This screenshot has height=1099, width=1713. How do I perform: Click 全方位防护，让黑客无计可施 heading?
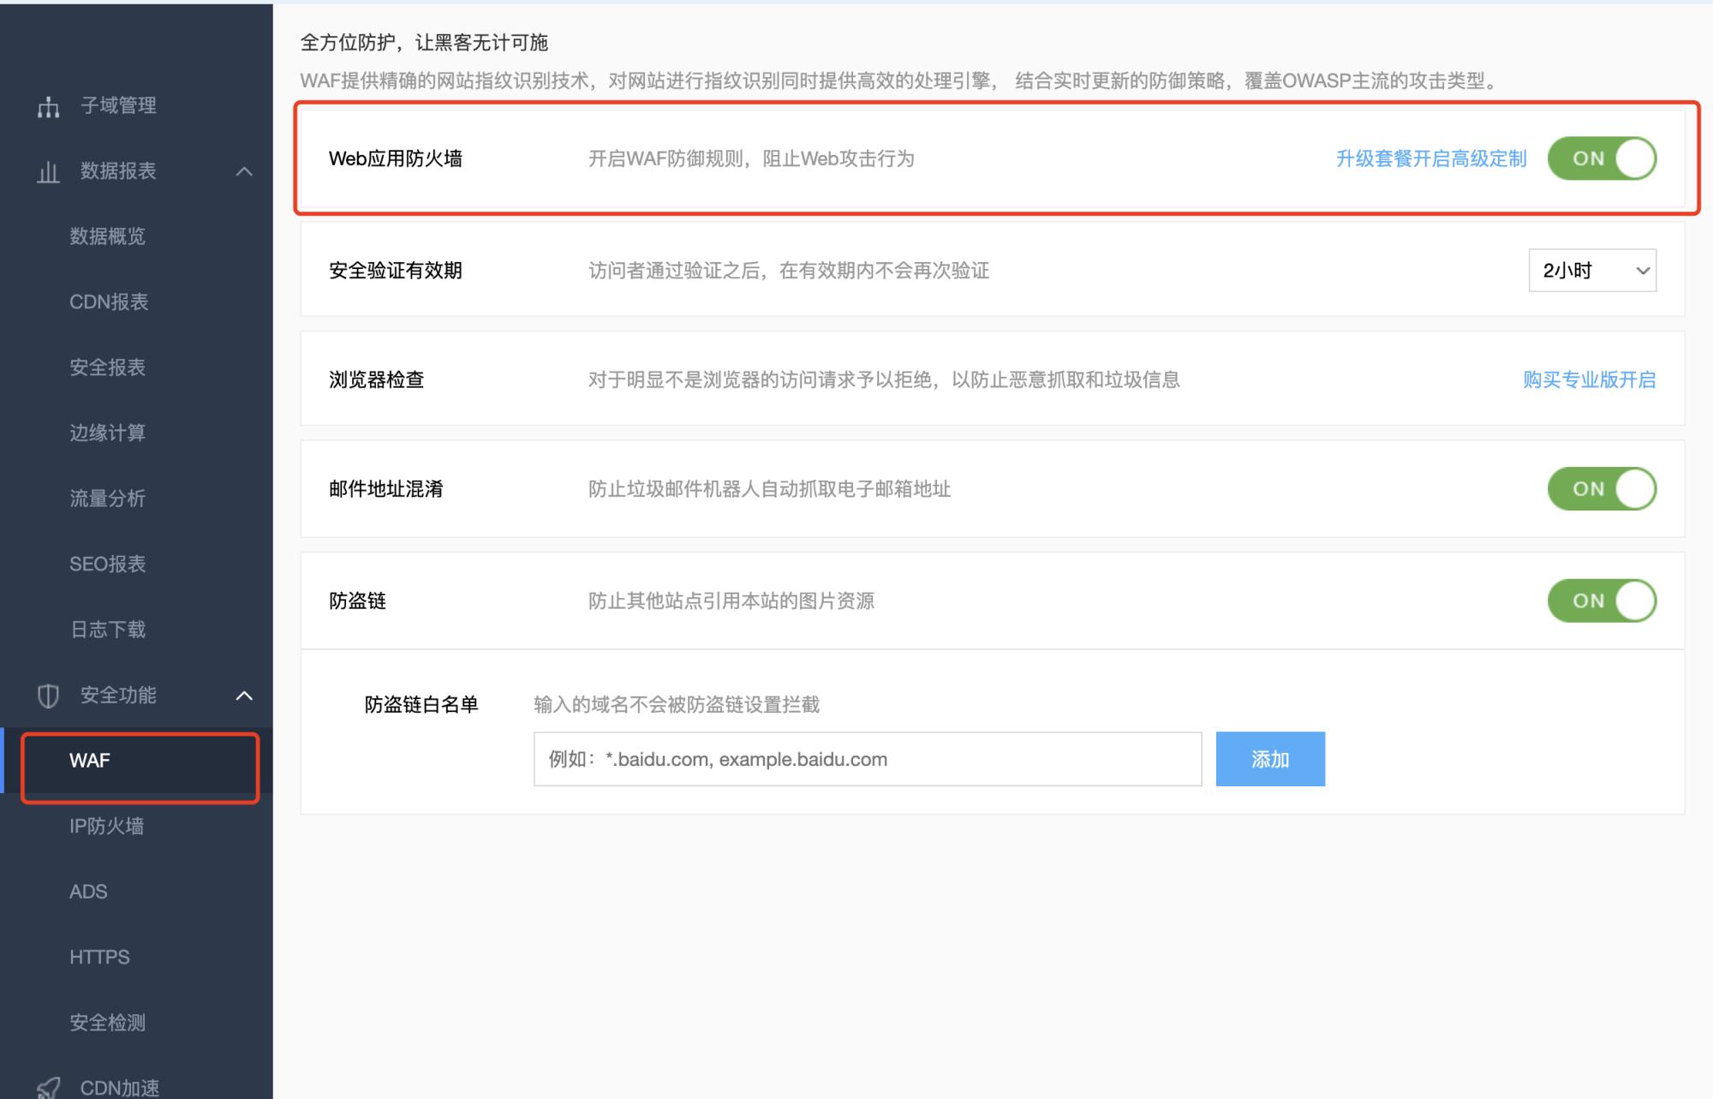(424, 43)
